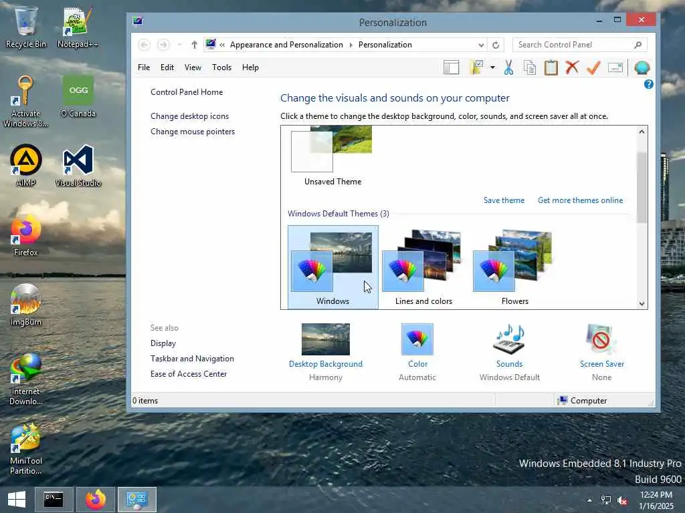Select the Recycle Bin desktop icon
The width and height of the screenshot is (685, 513).
[26, 27]
